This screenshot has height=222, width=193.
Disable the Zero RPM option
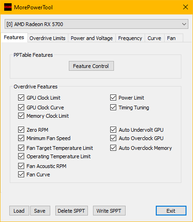click(21, 130)
